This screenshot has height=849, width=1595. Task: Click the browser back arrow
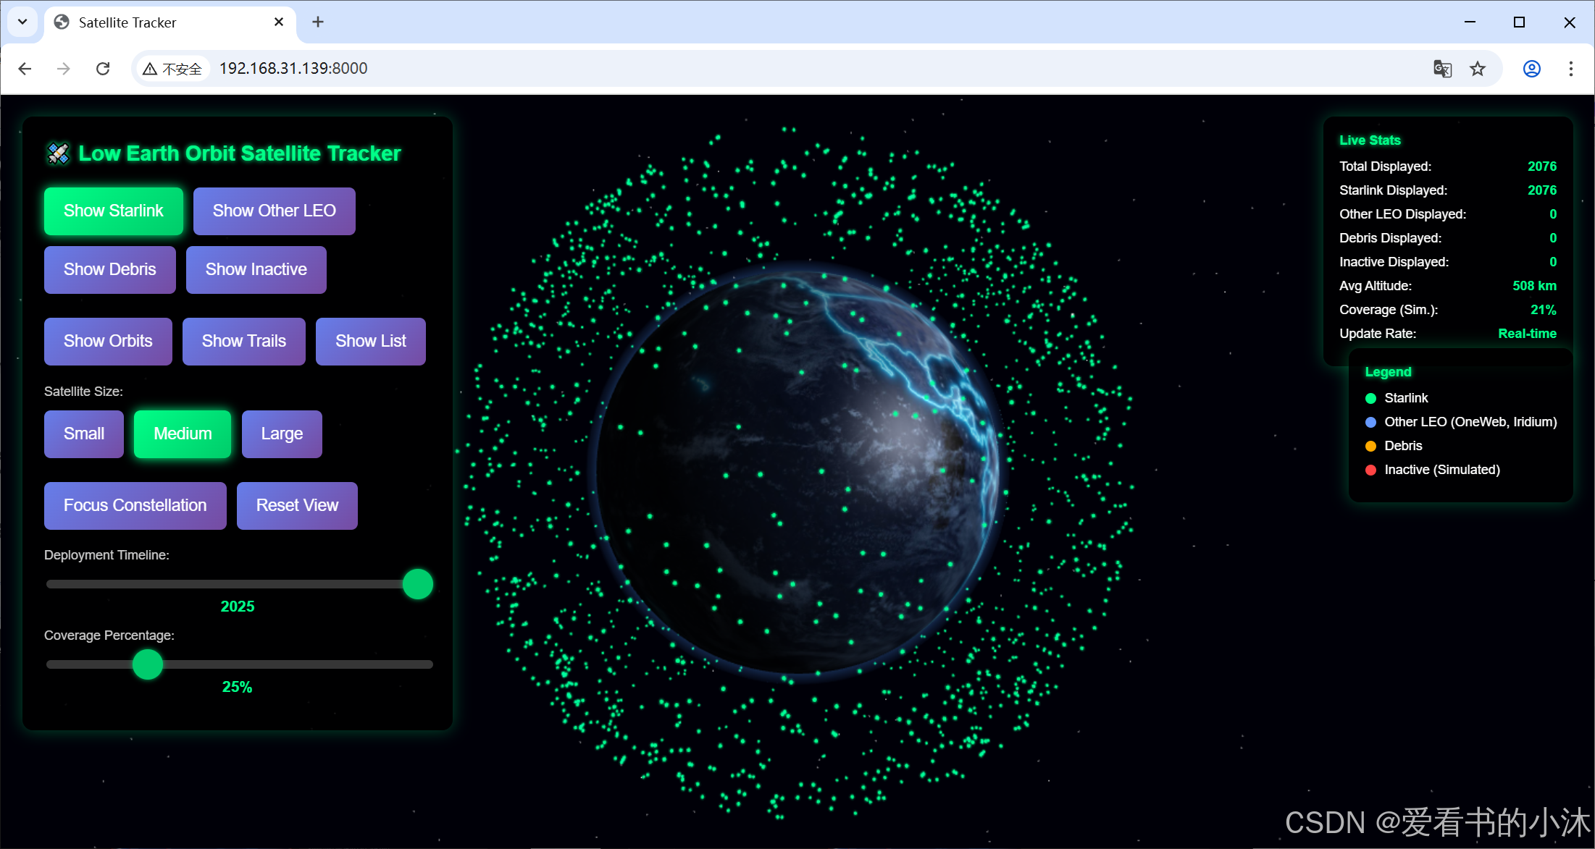pos(25,69)
